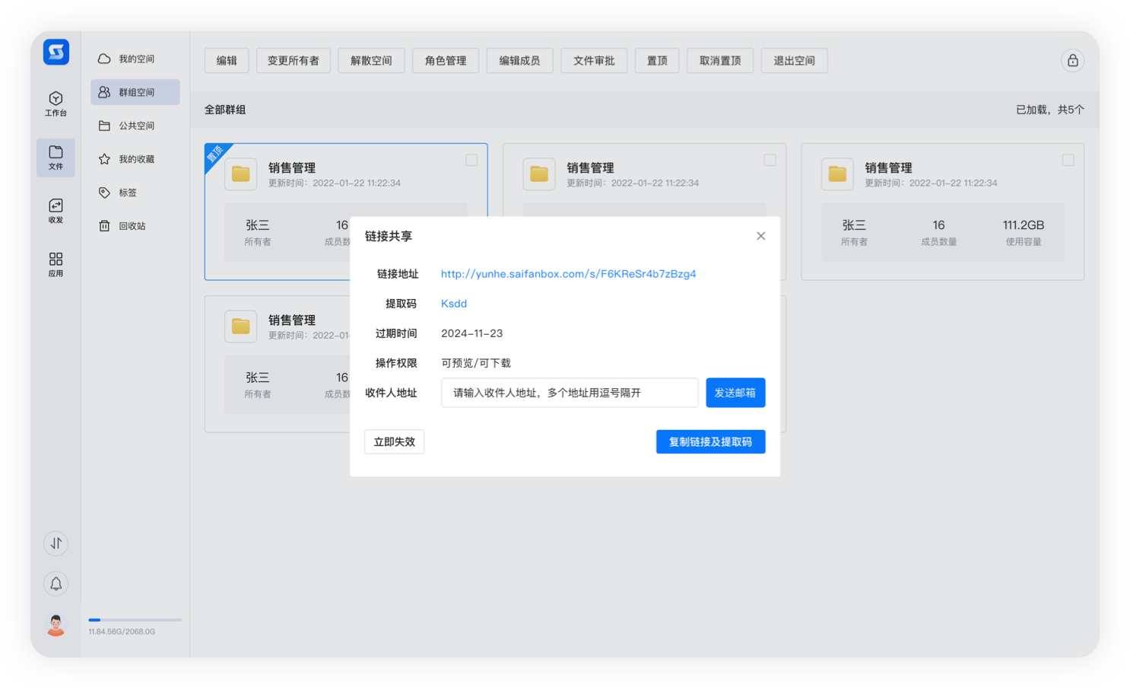Click the 置顶 pin button
Screen dimensions: 1130x688
pyautogui.click(x=657, y=60)
